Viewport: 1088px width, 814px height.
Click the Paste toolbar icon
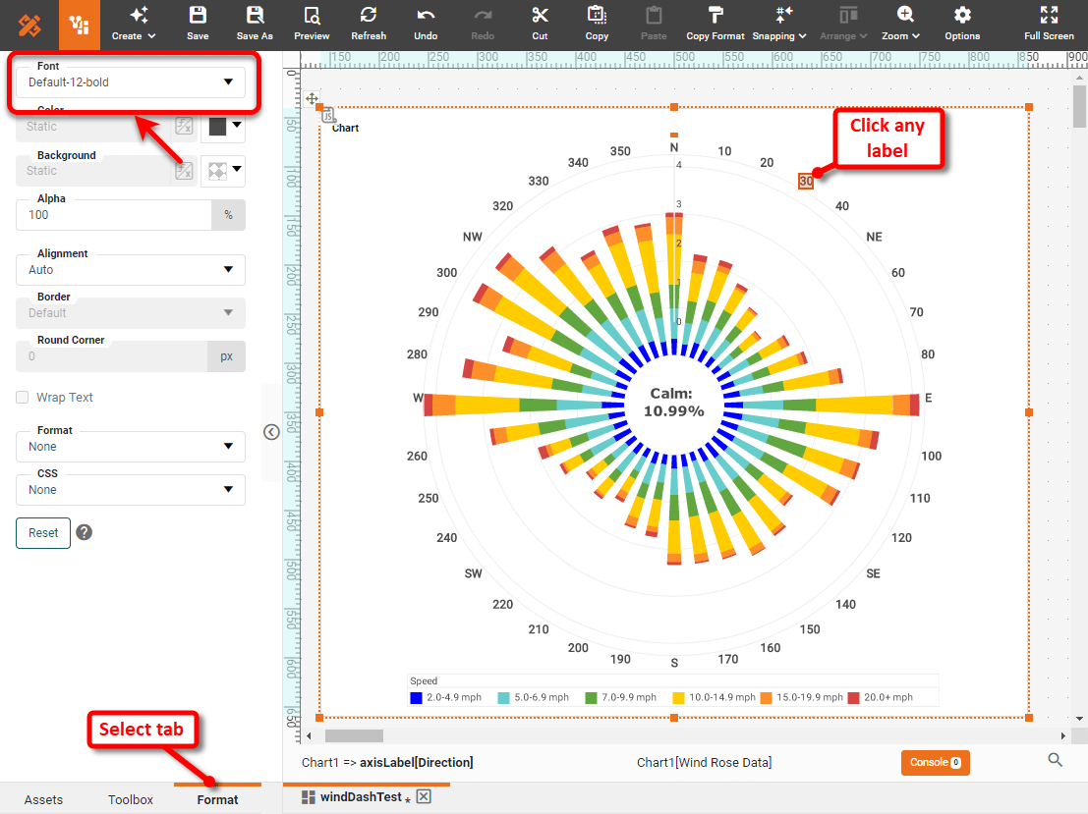654,25
